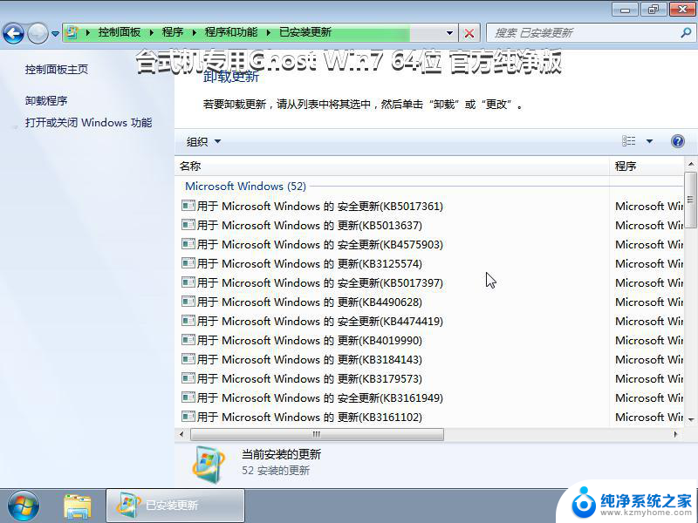This screenshot has width=698, height=523.
Task: Sort by the 程序 column header
Action: coord(647,166)
